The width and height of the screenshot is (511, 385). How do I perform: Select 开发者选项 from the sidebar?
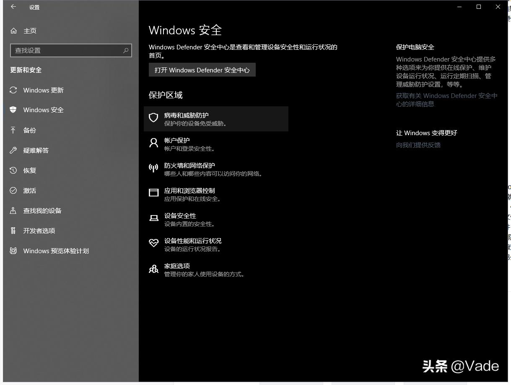[x=39, y=231]
